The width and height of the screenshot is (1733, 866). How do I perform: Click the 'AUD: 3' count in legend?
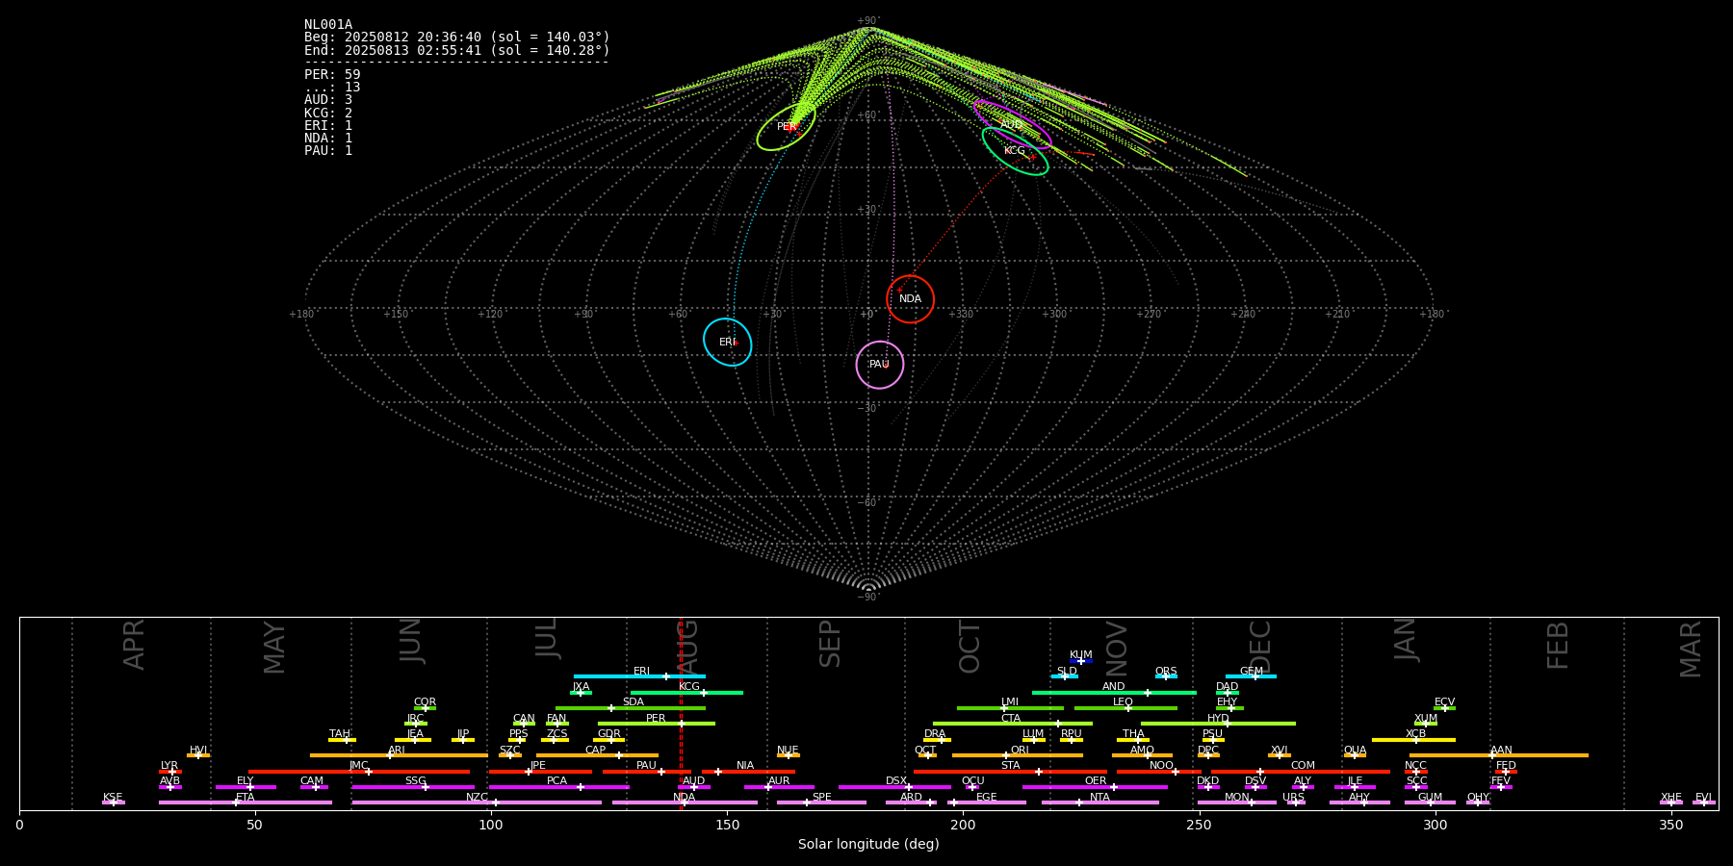328,100
